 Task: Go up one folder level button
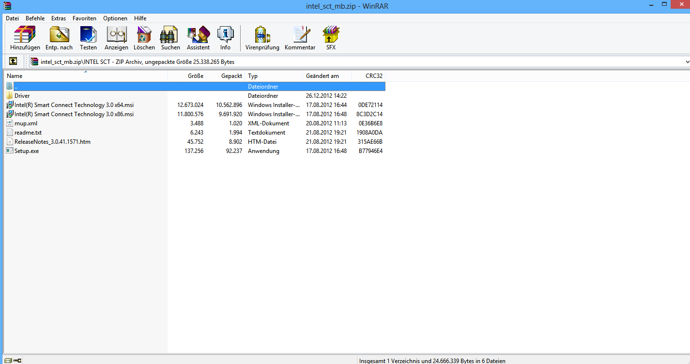pyautogui.click(x=13, y=61)
